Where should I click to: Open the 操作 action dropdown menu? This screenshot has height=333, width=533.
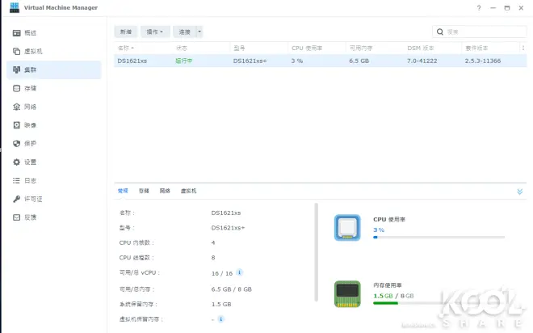(x=155, y=32)
